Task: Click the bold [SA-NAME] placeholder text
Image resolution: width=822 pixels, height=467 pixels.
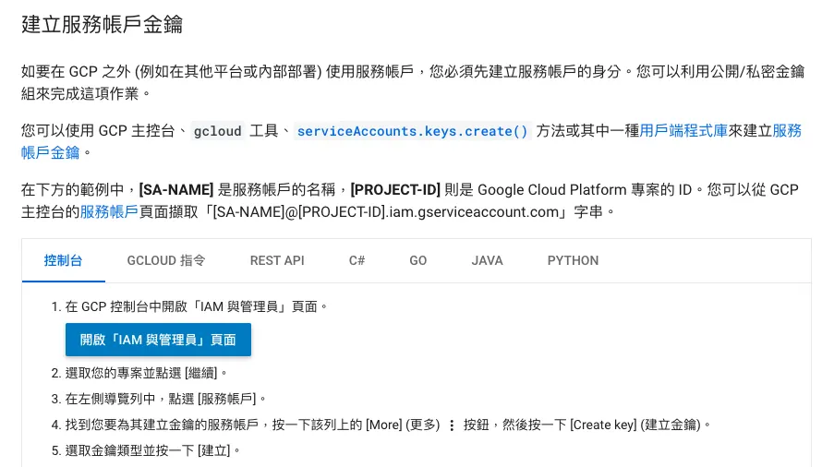Action: pos(176,190)
